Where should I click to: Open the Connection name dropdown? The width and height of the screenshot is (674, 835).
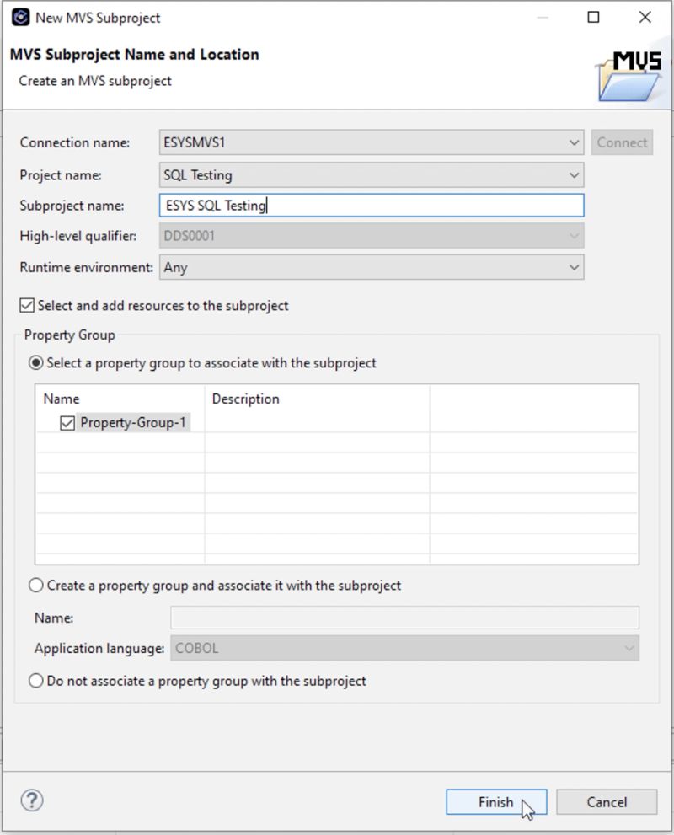(x=573, y=142)
